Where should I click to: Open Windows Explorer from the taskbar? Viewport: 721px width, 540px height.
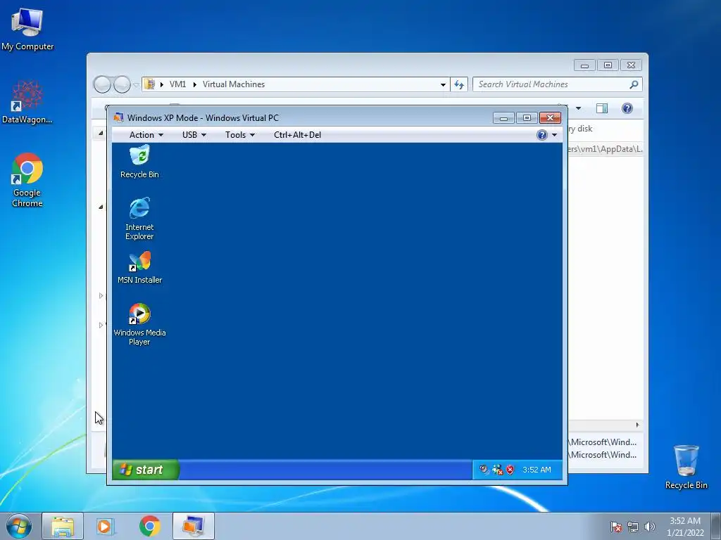click(63, 526)
